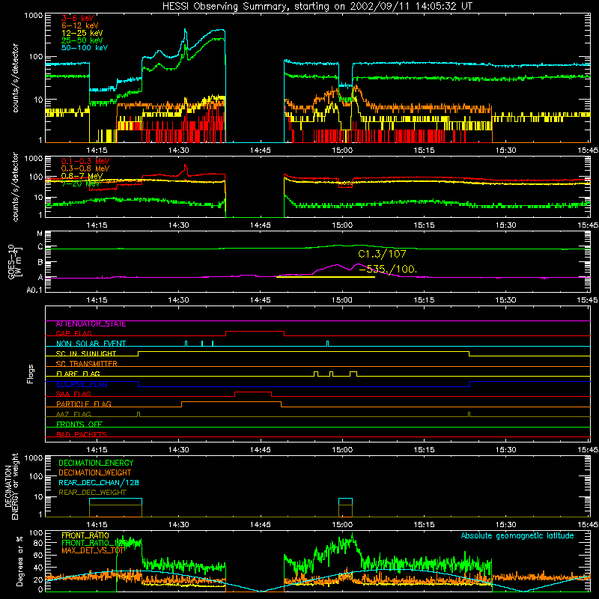Viewport: 599px width, 599px height.
Task: Select the 6-12 keV legend label
Action: coord(80,25)
